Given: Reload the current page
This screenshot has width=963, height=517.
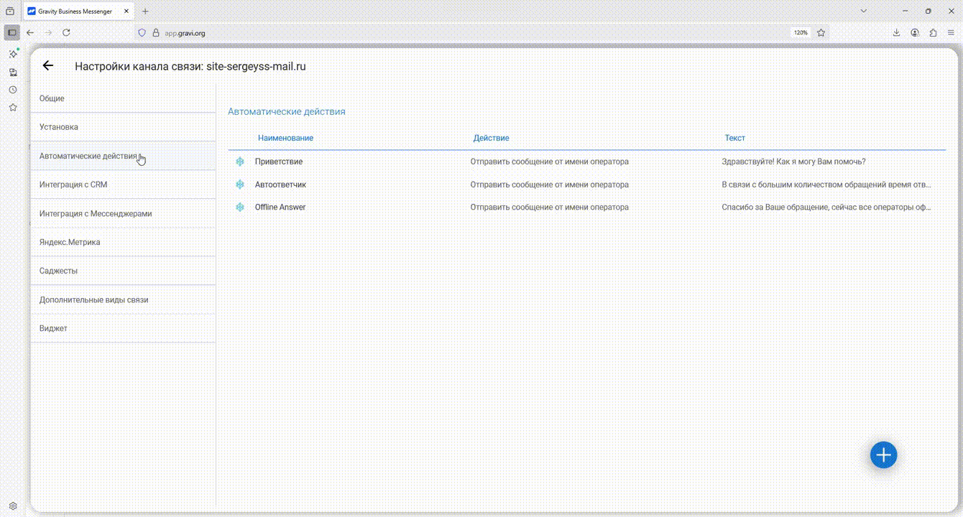Looking at the screenshot, I should (x=66, y=33).
